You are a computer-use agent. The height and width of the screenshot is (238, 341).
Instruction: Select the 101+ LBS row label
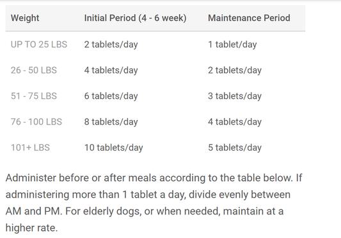(x=30, y=148)
